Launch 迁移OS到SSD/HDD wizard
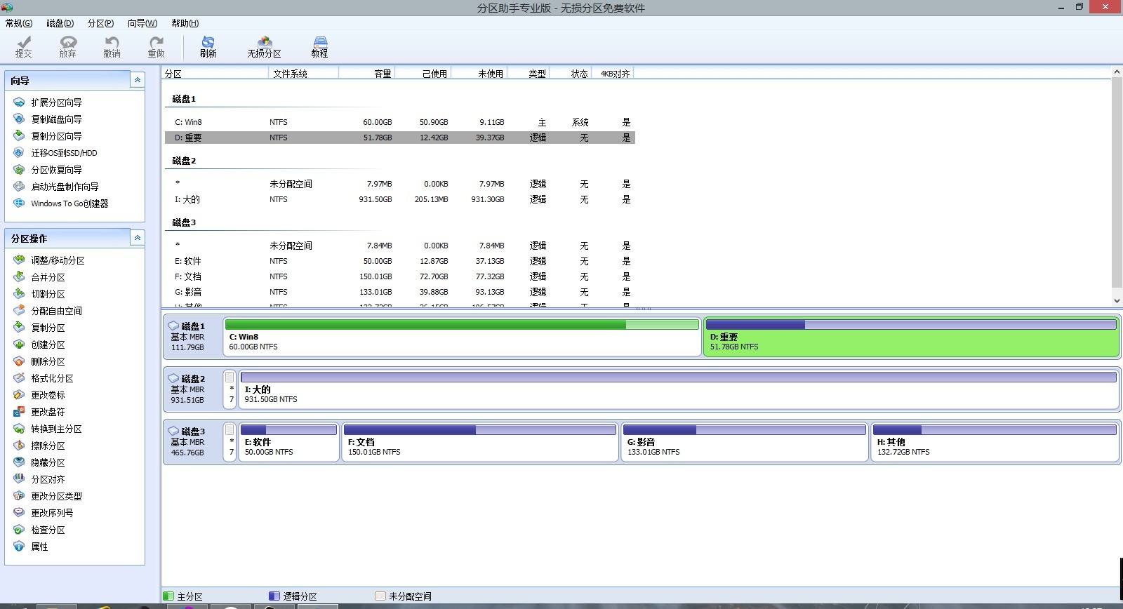 coord(63,153)
